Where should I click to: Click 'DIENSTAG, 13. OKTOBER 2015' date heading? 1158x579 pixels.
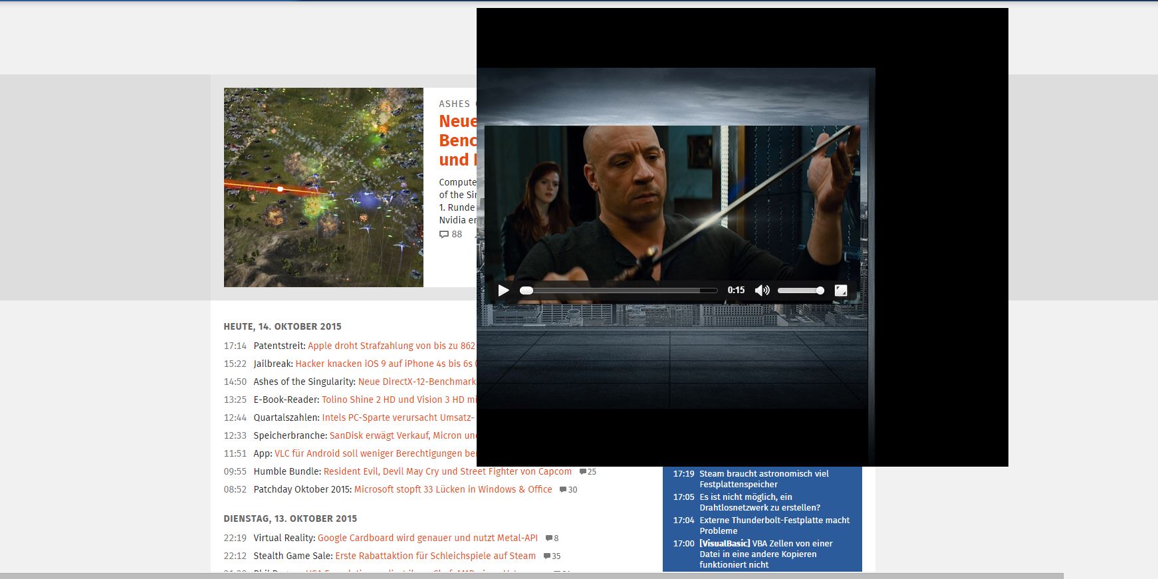coord(290,519)
